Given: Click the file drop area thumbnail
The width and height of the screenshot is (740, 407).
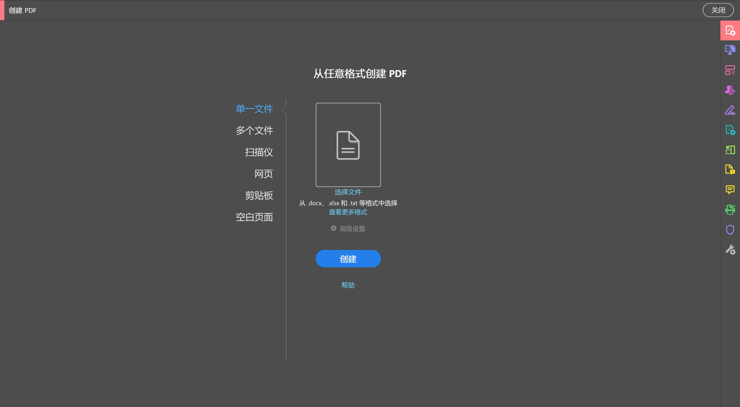Looking at the screenshot, I should [348, 145].
